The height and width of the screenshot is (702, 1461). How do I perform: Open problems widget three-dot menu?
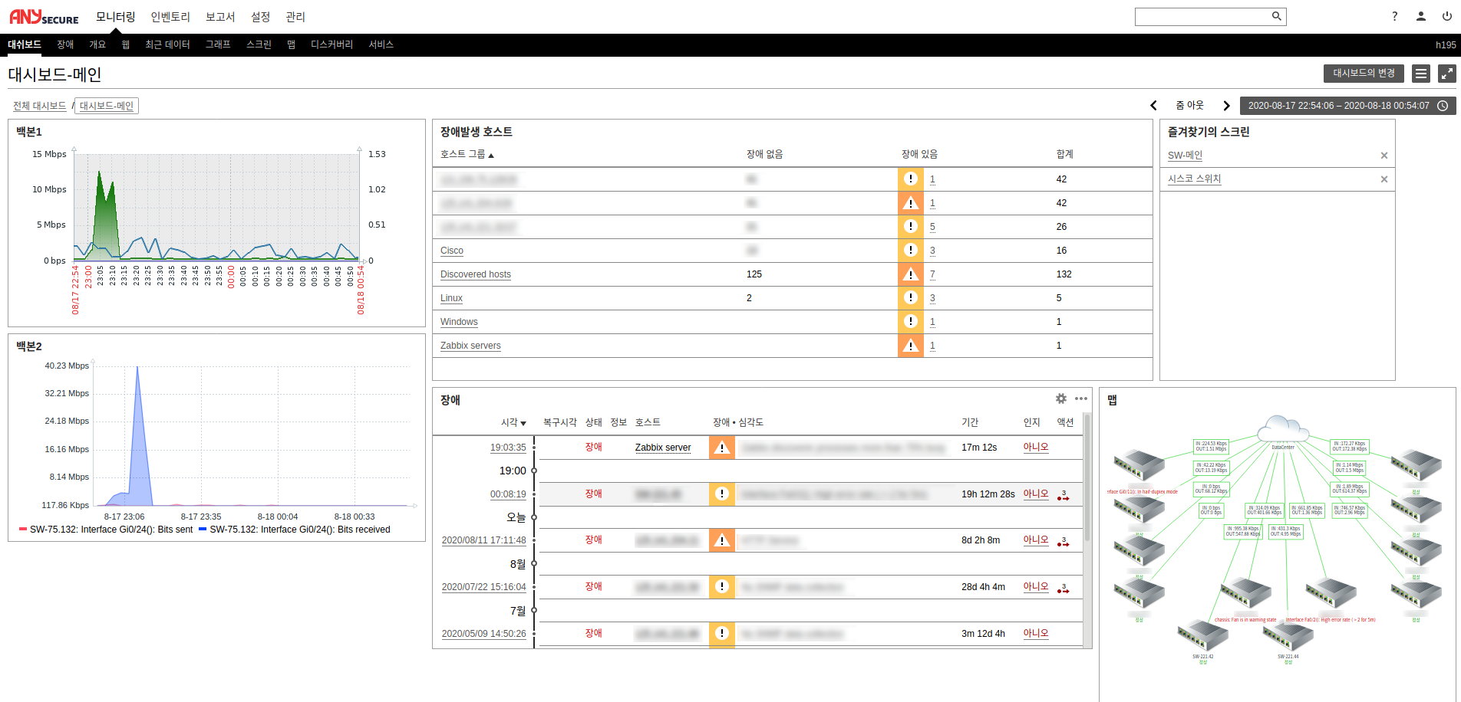coord(1080,399)
